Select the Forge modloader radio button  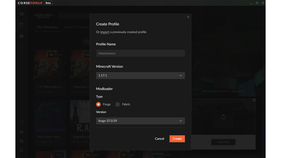[x=98, y=104]
